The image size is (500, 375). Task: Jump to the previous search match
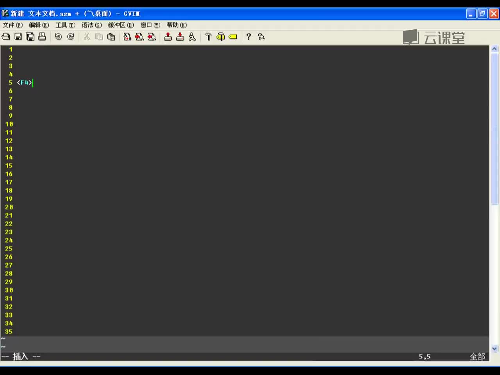point(152,37)
